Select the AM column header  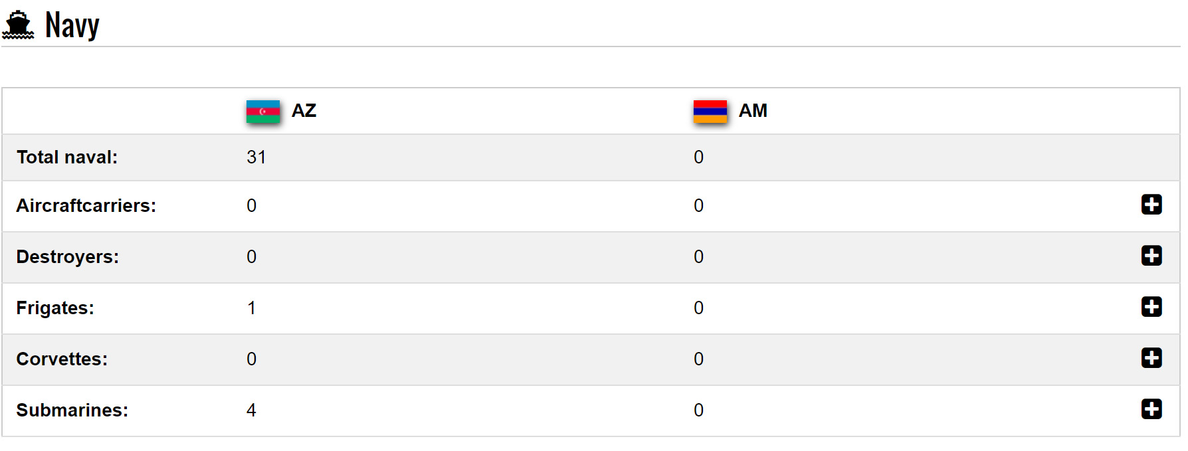point(753,111)
